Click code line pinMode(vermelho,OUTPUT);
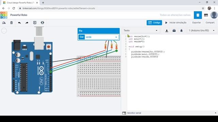218x122 pixels. 148,52
